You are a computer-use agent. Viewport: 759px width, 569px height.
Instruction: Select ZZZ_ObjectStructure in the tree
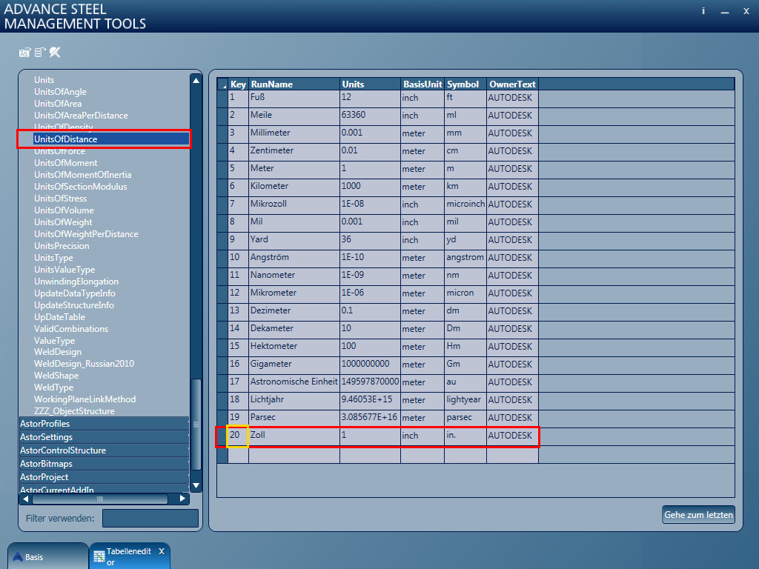tap(74, 411)
